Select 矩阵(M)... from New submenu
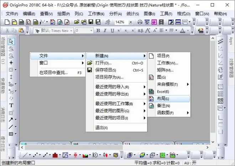235x166 pixels. coord(169,70)
